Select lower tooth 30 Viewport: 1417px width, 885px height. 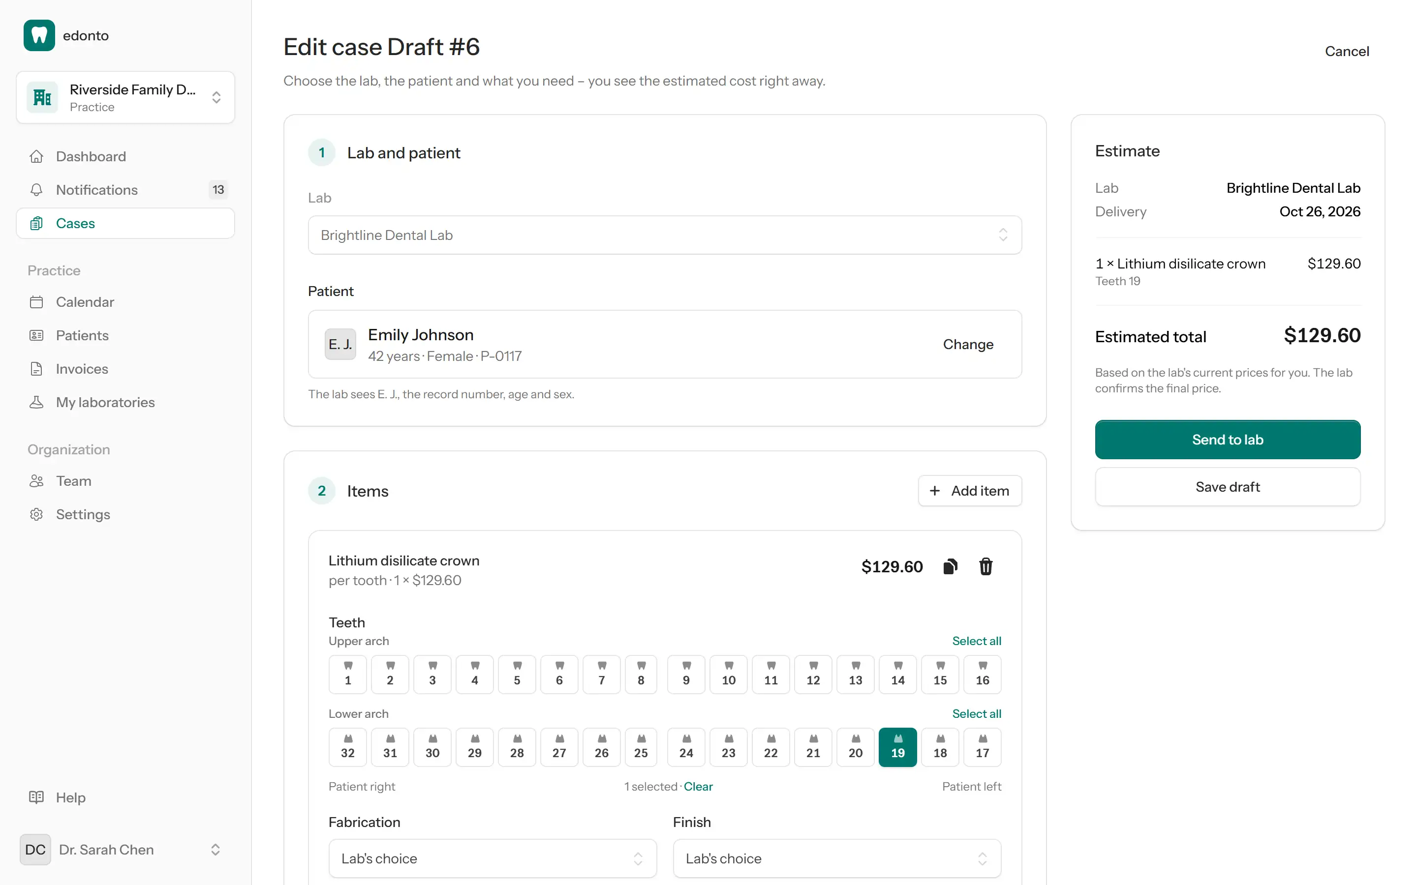coord(432,747)
